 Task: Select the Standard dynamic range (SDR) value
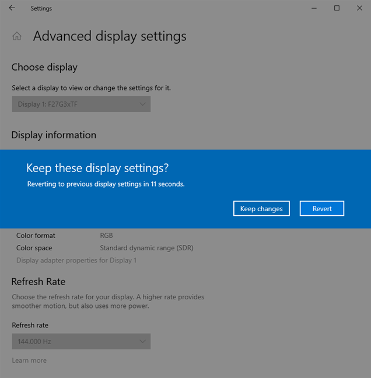click(x=146, y=248)
